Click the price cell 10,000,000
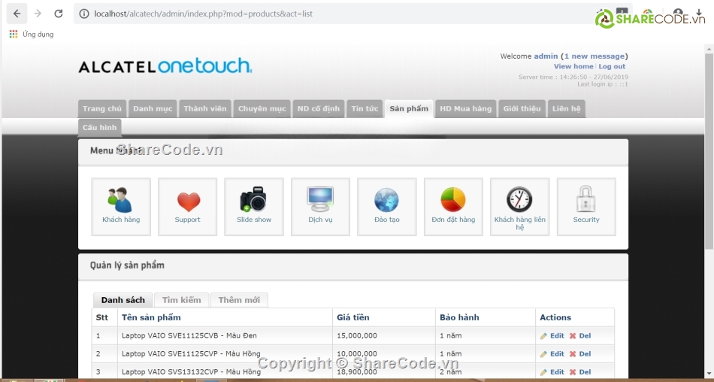Screen dimensions: 714x382 click(356, 353)
